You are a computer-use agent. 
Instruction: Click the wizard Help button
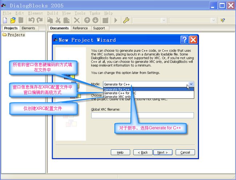pyautogui.click(x=121, y=152)
